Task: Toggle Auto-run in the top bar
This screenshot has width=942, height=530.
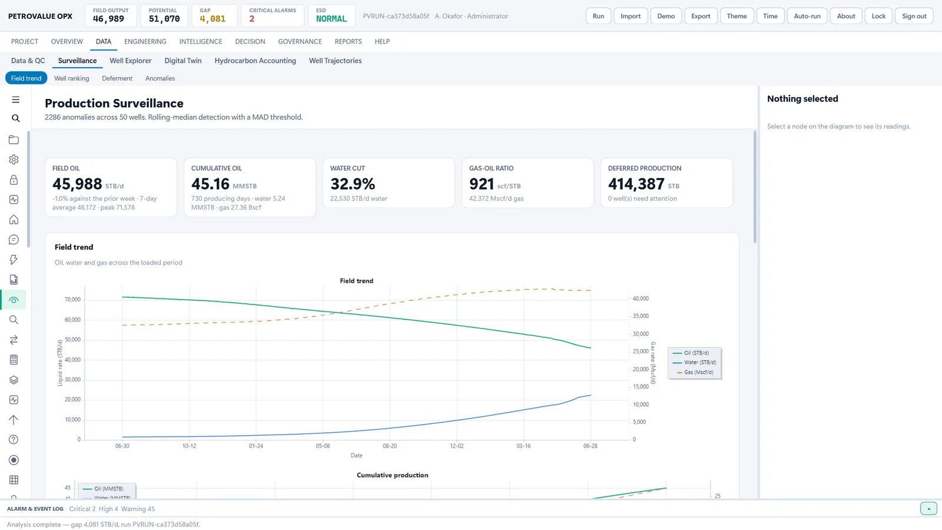Action: coord(807,16)
